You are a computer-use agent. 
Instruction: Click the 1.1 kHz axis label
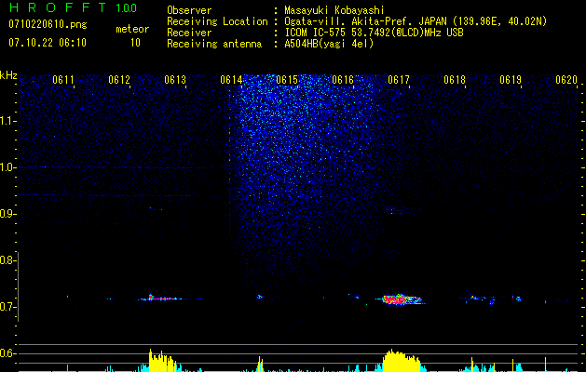pos(7,121)
